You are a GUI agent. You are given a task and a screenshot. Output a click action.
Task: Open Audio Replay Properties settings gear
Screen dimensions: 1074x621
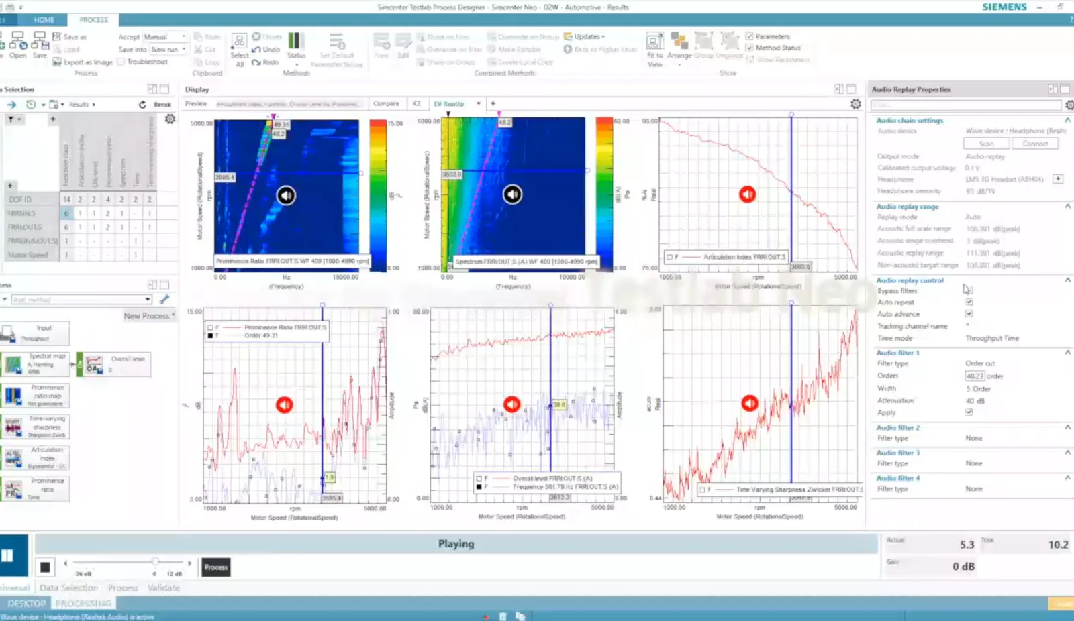pos(1069,105)
